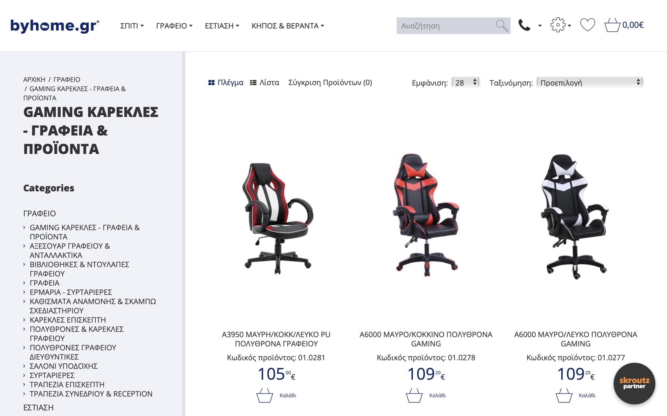Open the wishlist heart icon

[x=588, y=25]
